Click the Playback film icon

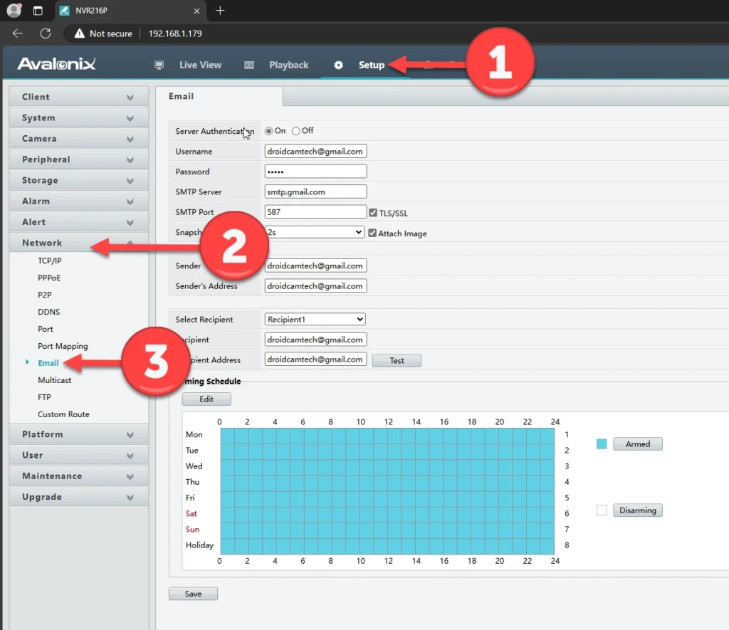click(249, 65)
